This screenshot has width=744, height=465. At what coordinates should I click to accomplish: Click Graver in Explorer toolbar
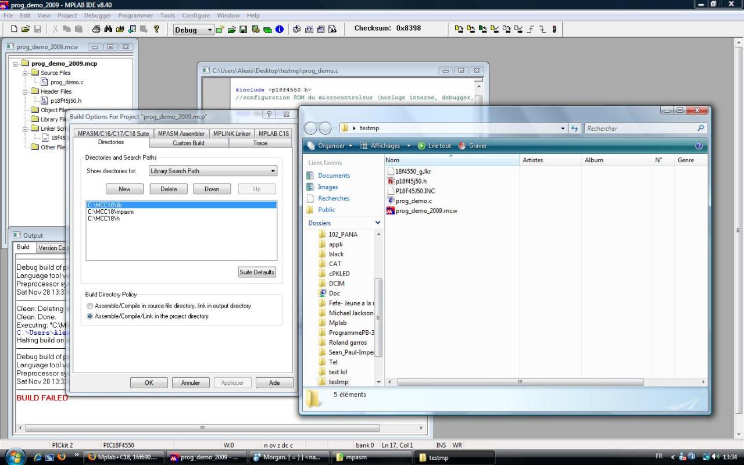coord(473,146)
